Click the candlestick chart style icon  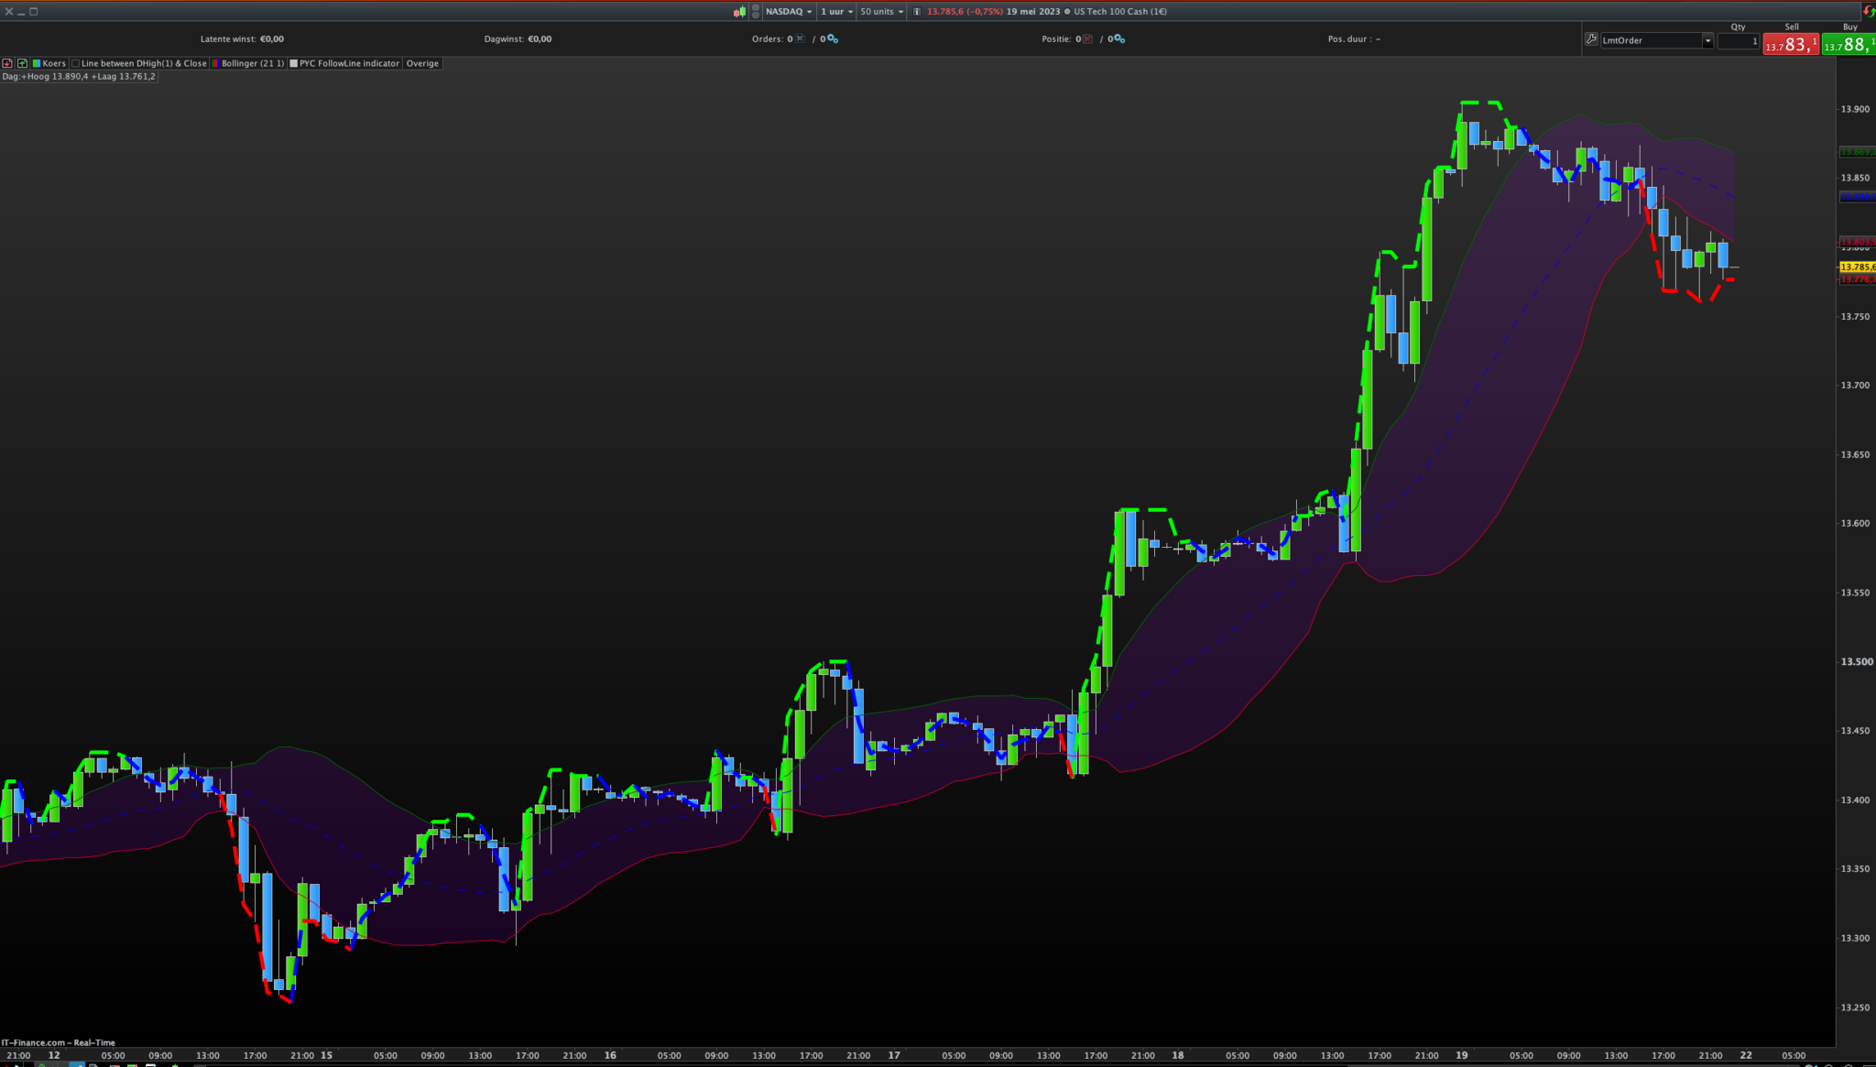click(x=739, y=12)
